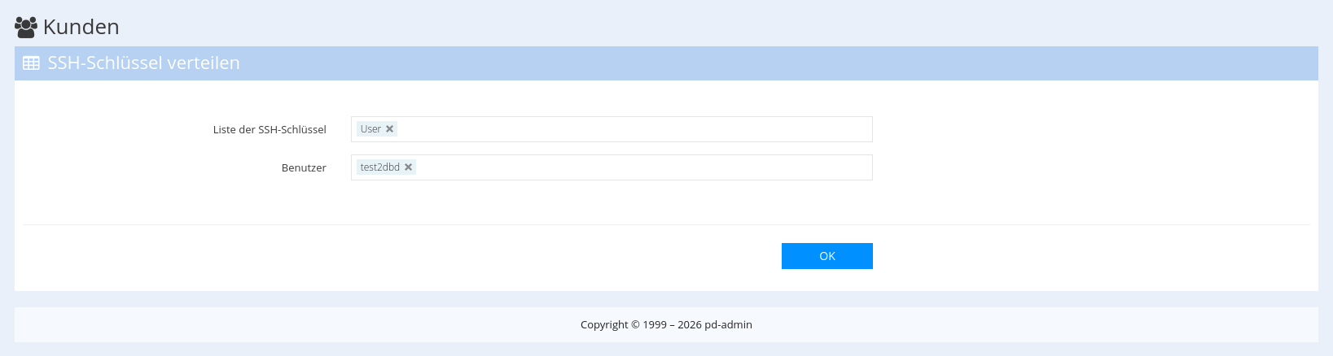Remove the test2dbd user tag

(x=409, y=167)
